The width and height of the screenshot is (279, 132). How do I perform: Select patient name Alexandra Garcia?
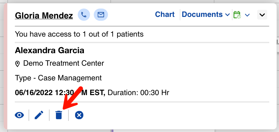[x=49, y=50]
